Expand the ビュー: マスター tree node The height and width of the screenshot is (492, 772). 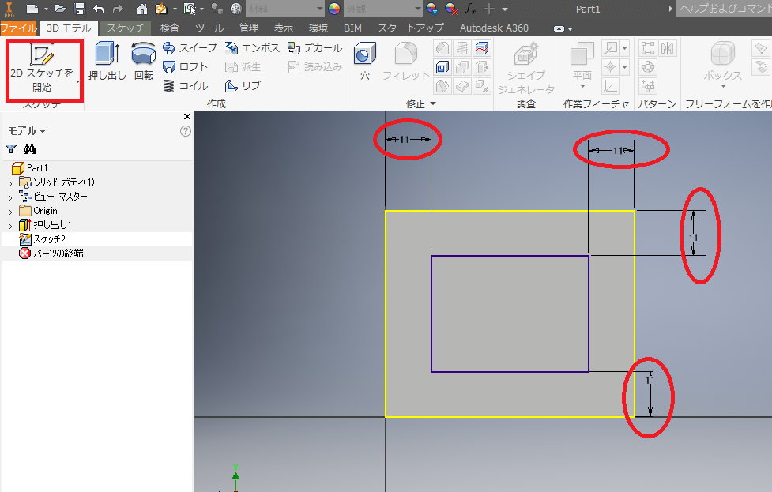click(x=10, y=197)
